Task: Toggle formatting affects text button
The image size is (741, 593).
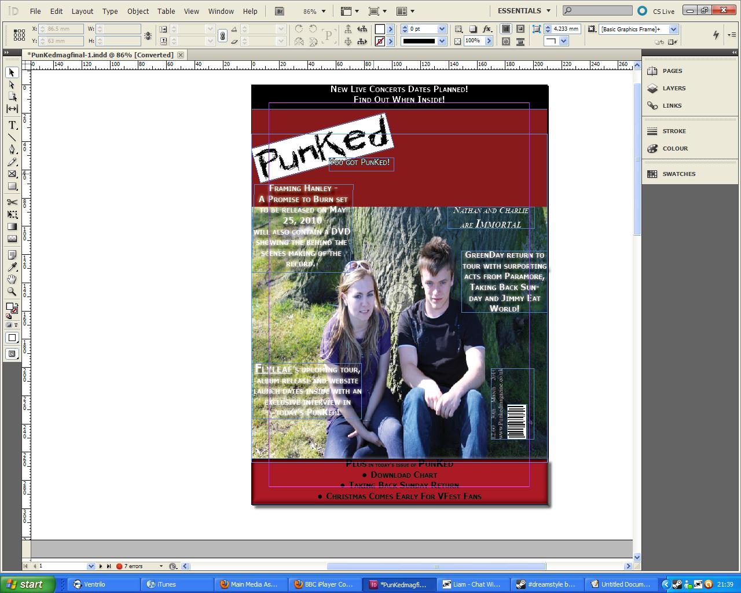Action: (x=16, y=325)
